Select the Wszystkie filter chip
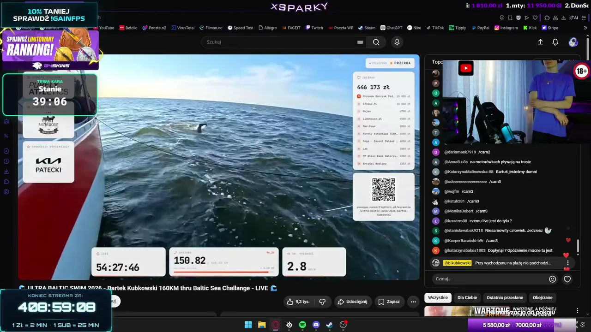The image size is (591, 332). coord(438,297)
